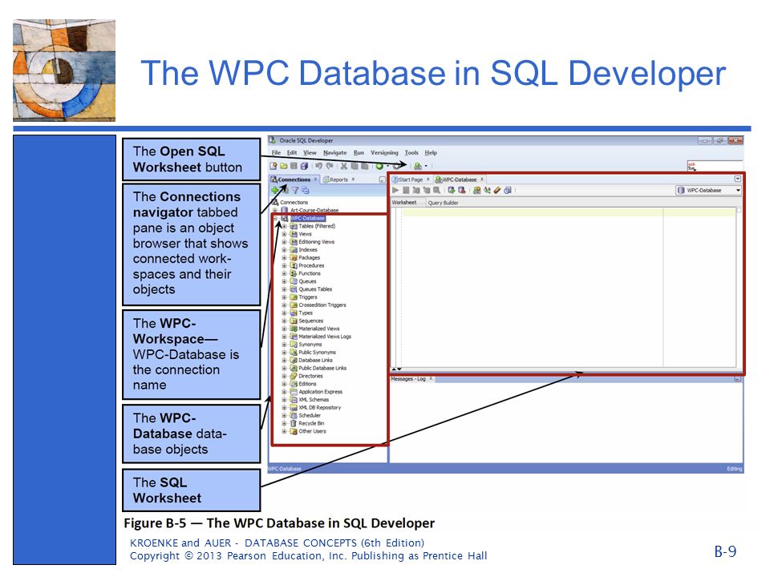Open the editor tab list dropdown

coord(737,179)
